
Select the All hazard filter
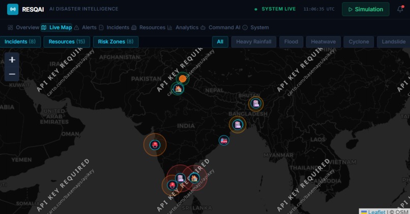click(x=220, y=42)
